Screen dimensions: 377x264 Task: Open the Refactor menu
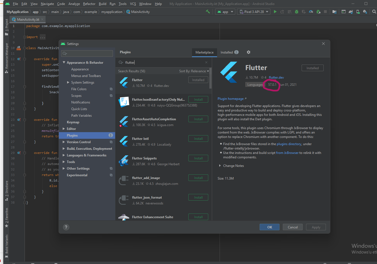click(x=89, y=4)
